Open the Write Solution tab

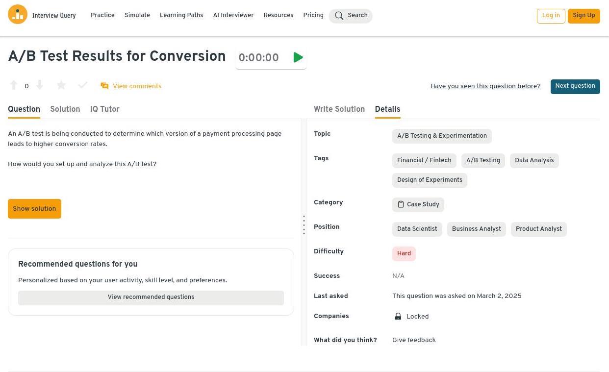pyautogui.click(x=339, y=109)
